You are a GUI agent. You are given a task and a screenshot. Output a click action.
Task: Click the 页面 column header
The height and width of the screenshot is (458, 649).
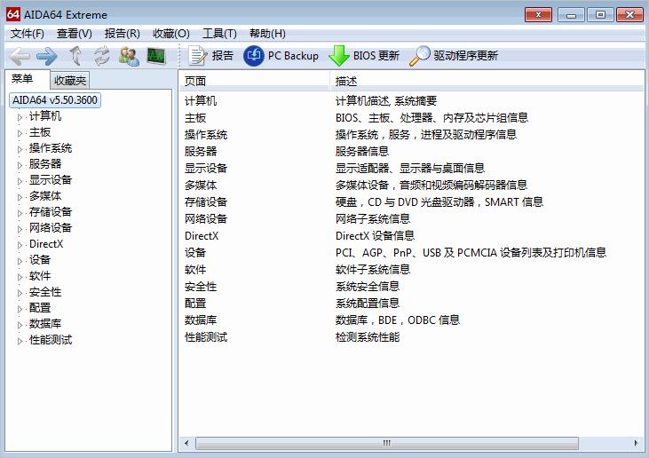pyautogui.click(x=254, y=81)
